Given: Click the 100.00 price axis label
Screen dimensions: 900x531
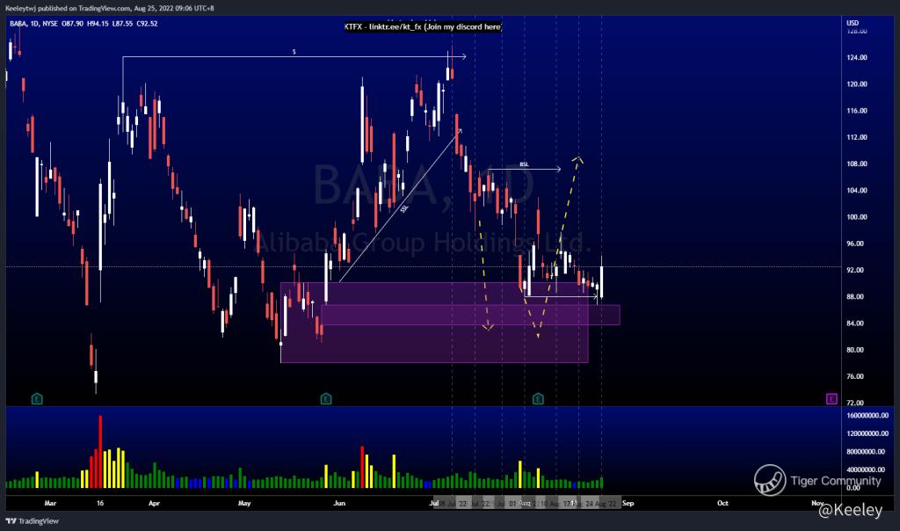Looking at the screenshot, I should click(856, 217).
